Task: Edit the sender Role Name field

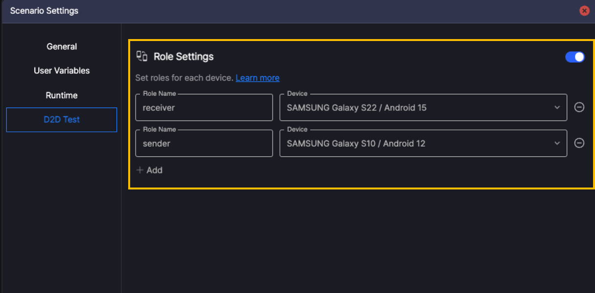Action: [204, 144]
